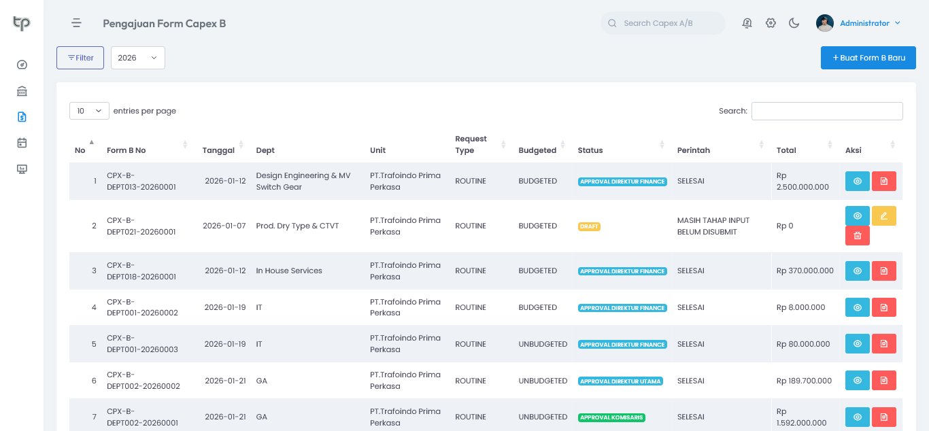Select the dollar document sidebar icon
929x431 pixels.
(22, 117)
